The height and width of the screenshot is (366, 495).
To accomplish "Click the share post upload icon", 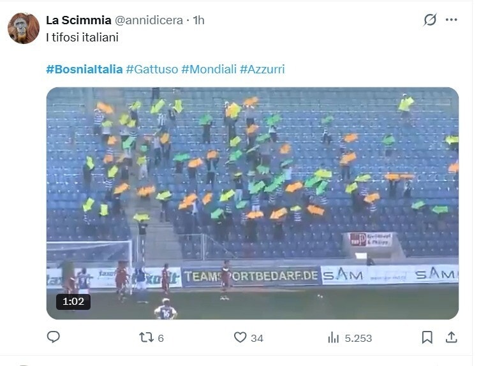I will click(x=451, y=337).
